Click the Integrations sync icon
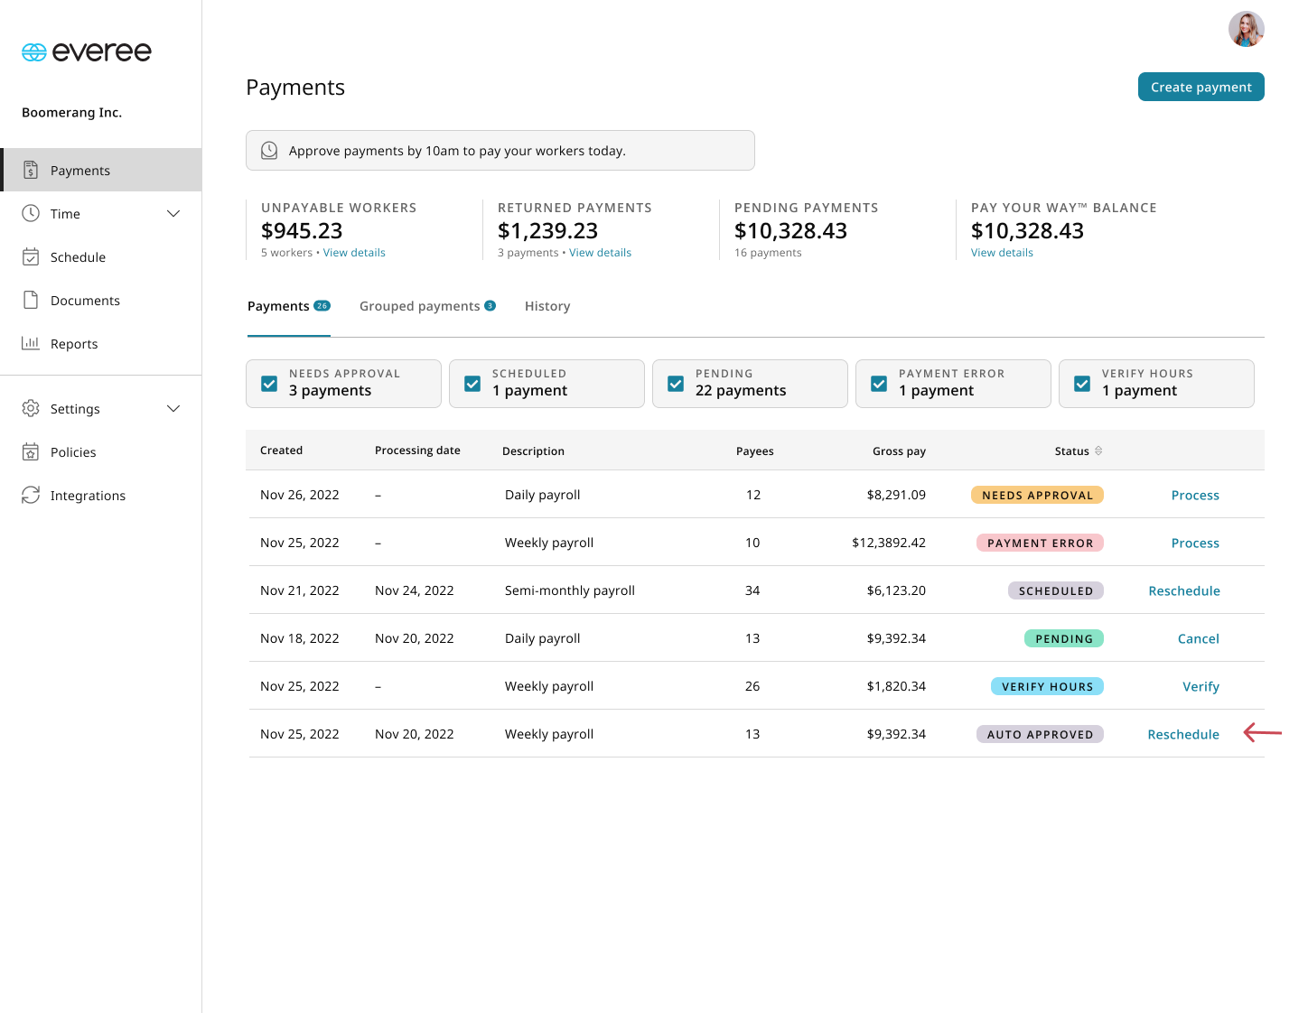 pos(31,495)
